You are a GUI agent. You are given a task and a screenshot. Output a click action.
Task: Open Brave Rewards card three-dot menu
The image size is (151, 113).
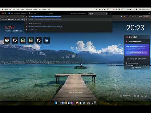[148, 41]
